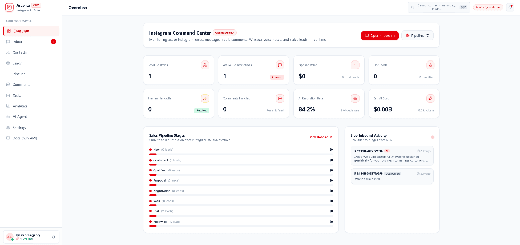Screen dimensions: 520x245
Task: Click the Active Conversations message icon
Action: click(x=280, y=65)
